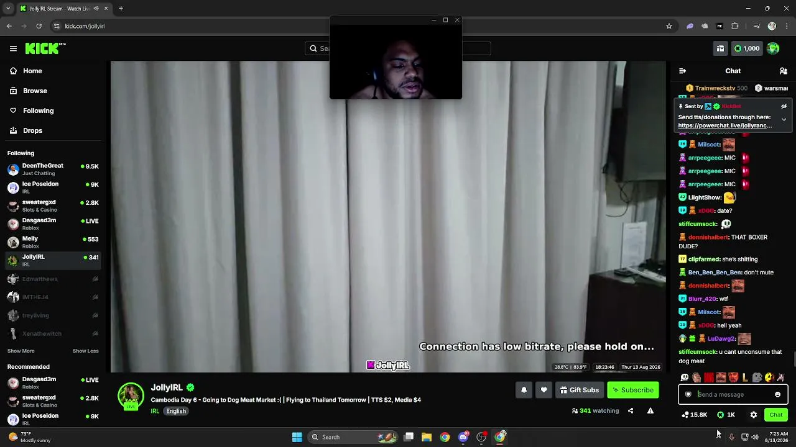Open the weather widget on the taskbar
Viewport: 796px width, 447px height.
tap(29, 437)
